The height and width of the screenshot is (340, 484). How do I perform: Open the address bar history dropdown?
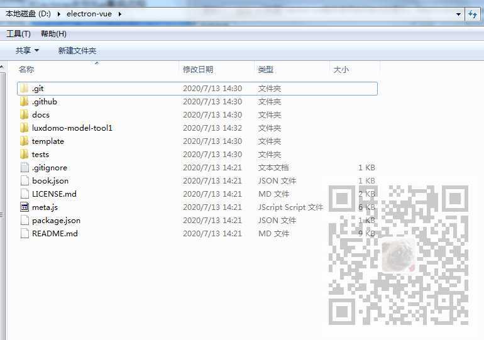tap(458, 14)
